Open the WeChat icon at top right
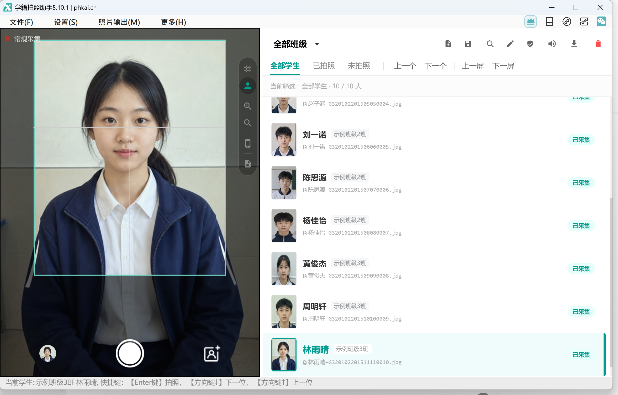Viewport: 618px width, 395px height. click(x=601, y=21)
